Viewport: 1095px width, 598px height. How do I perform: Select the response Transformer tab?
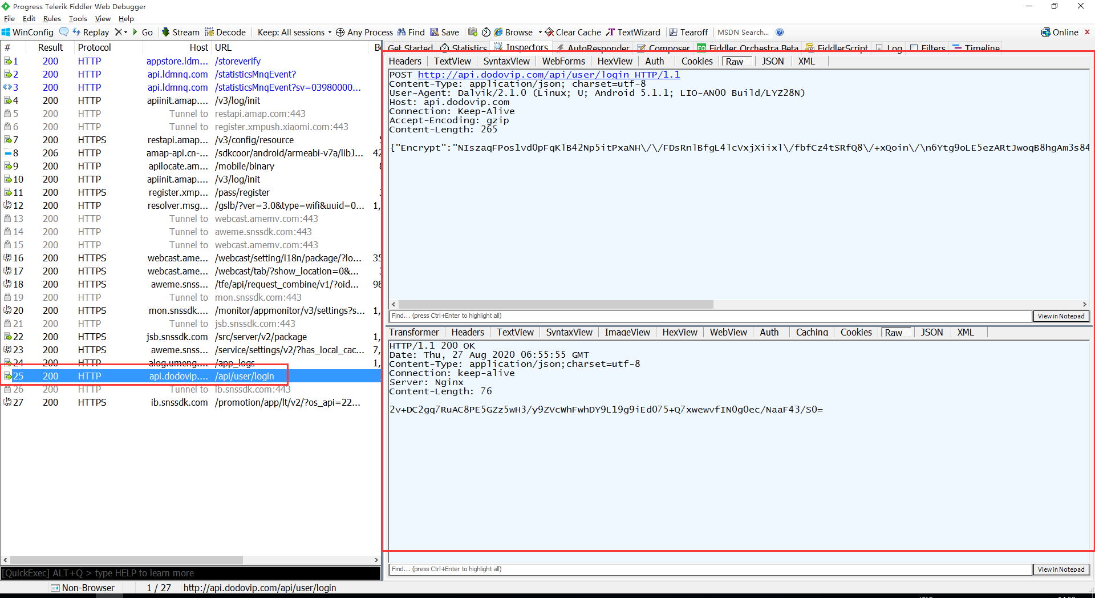[x=414, y=332]
